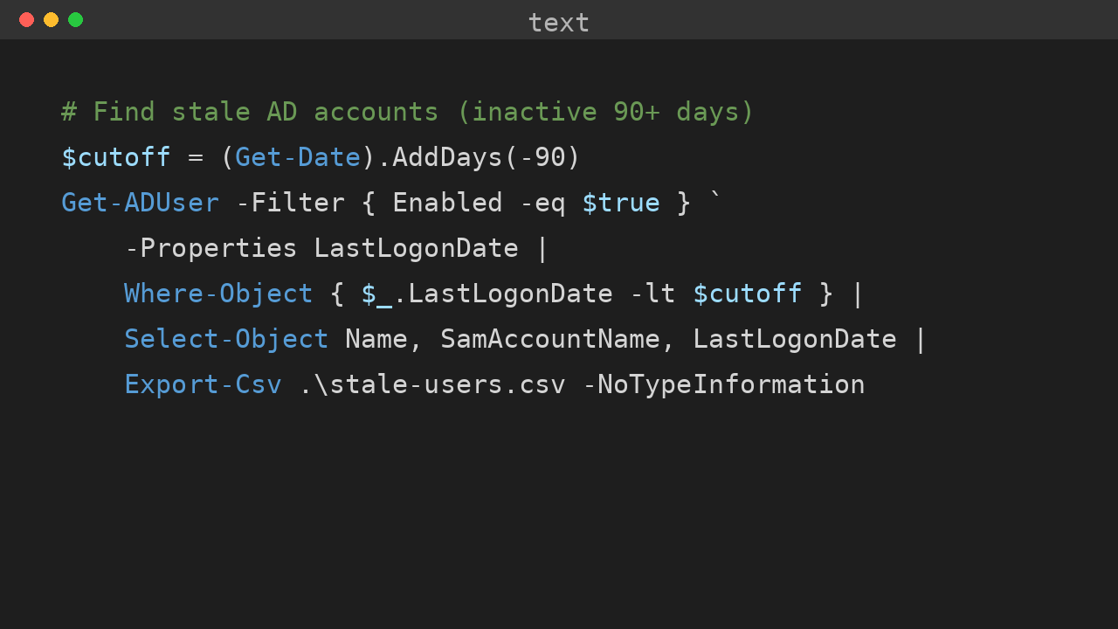This screenshot has height=629, width=1118.
Task: Click the 'Export-Csv' cmdlet
Action: coord(203,384)
